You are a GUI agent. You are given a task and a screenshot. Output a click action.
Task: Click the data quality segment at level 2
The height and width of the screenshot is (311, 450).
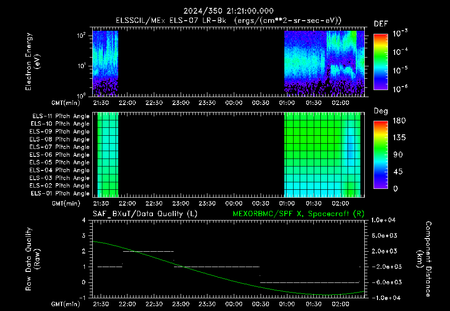pos(149,251)
